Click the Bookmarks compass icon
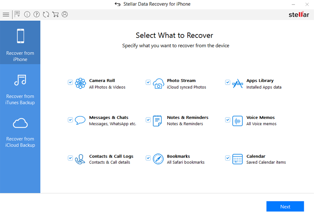Image resolution: width=314 pixels, height=218 pixels. point(158,159)
